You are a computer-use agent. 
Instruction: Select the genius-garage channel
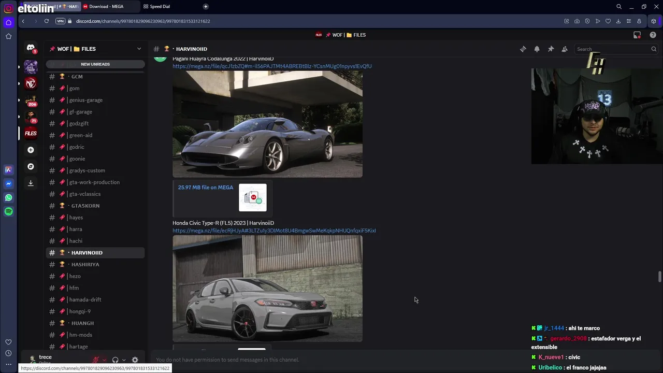tap(95, 100)
